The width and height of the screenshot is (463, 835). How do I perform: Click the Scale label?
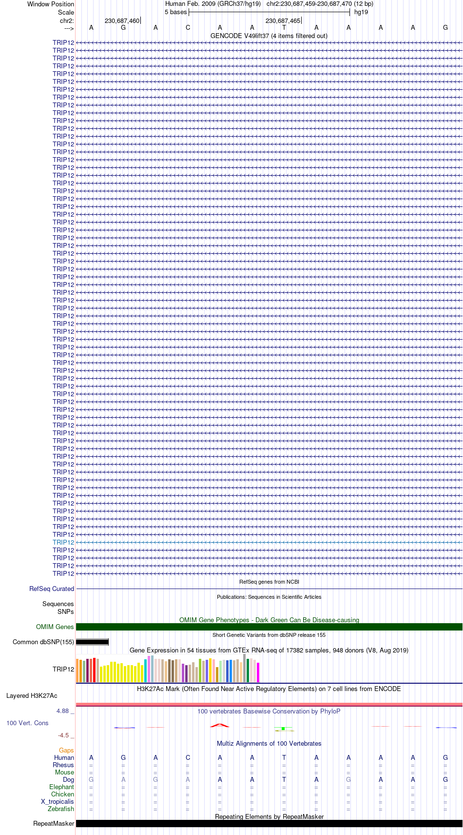(66, 12)
